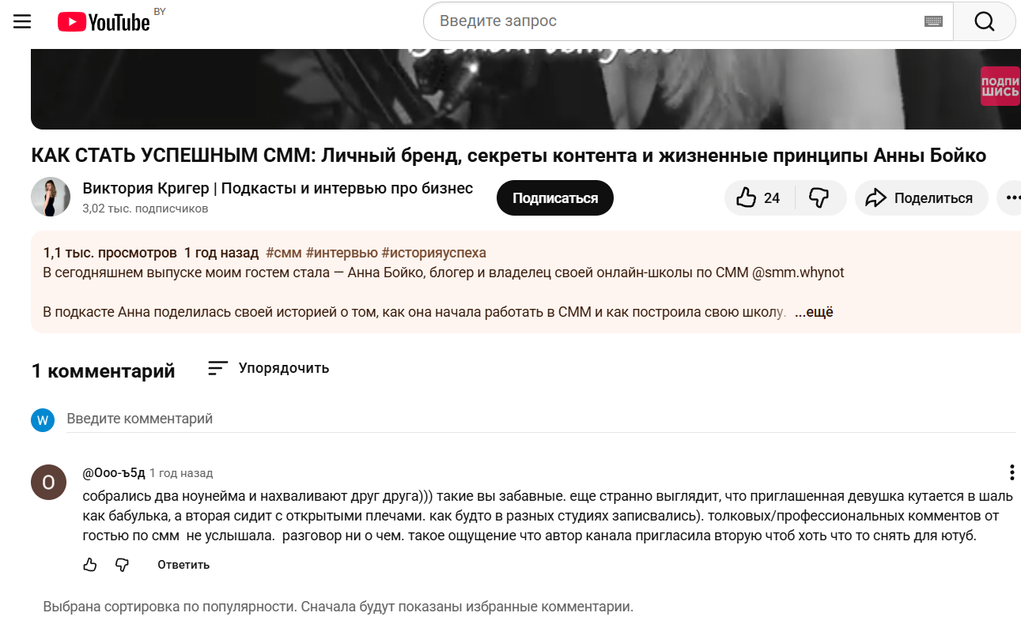Click the red ПОДПИШИСЬ overlay on the video
Screen dimensions: 1021x624
coord(999,85)
